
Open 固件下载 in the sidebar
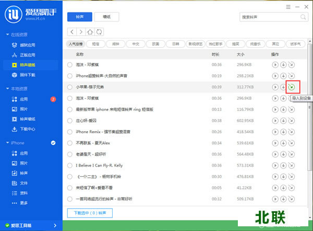[x=28, y=75]
